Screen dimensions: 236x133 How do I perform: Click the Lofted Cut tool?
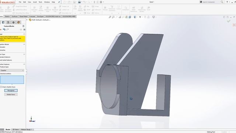(64, 10)
